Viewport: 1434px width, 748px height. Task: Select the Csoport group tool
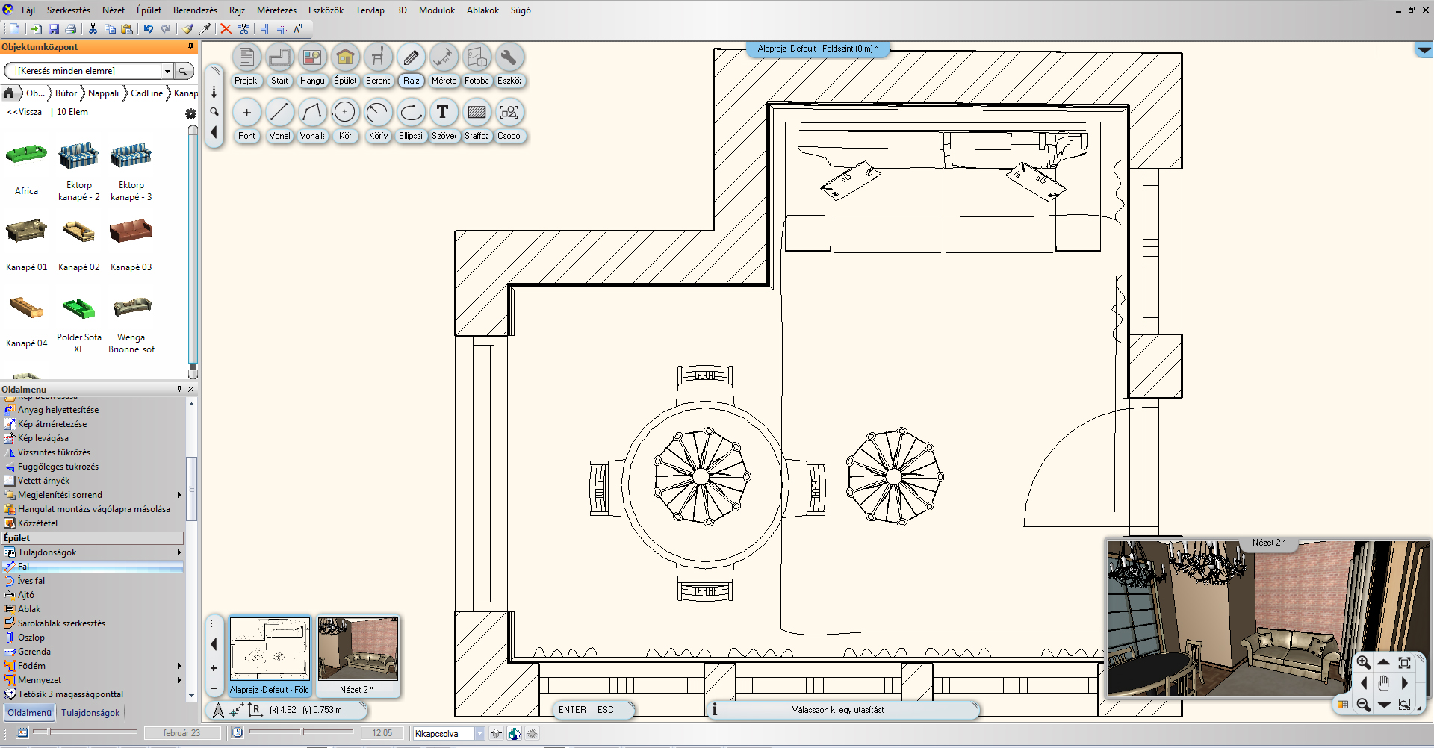509,113
